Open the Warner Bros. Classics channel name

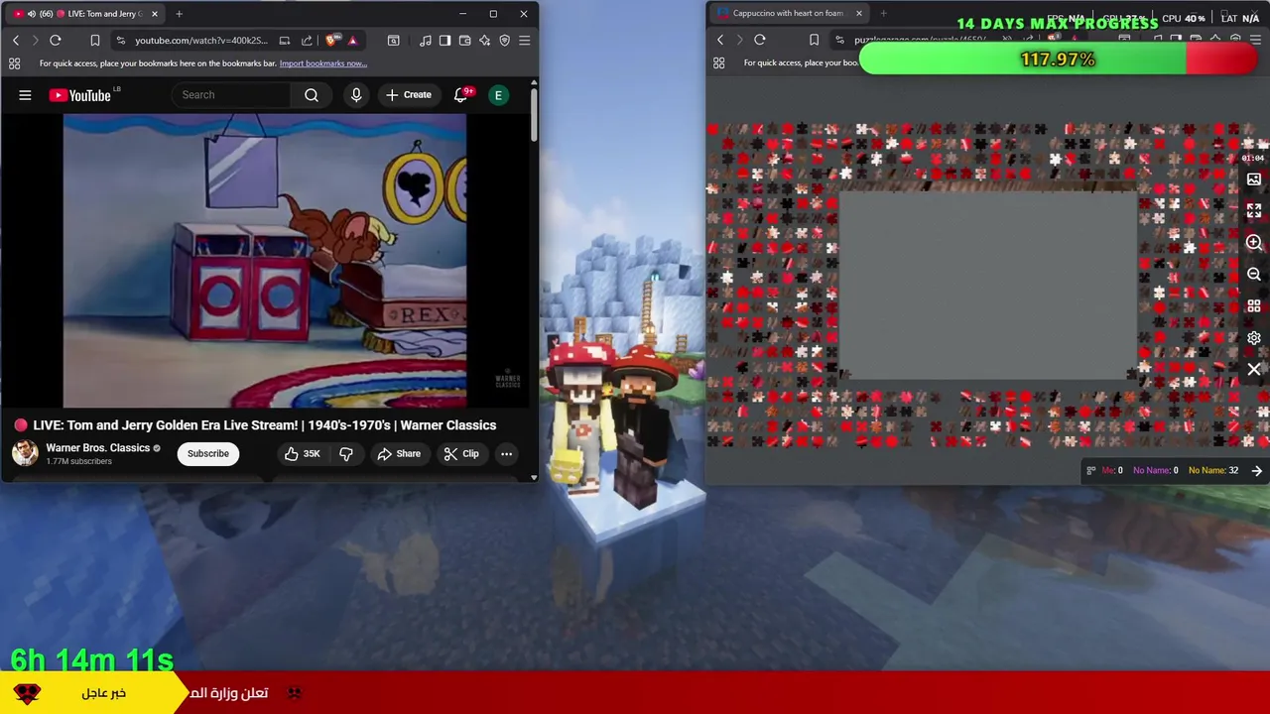point(97,448)
